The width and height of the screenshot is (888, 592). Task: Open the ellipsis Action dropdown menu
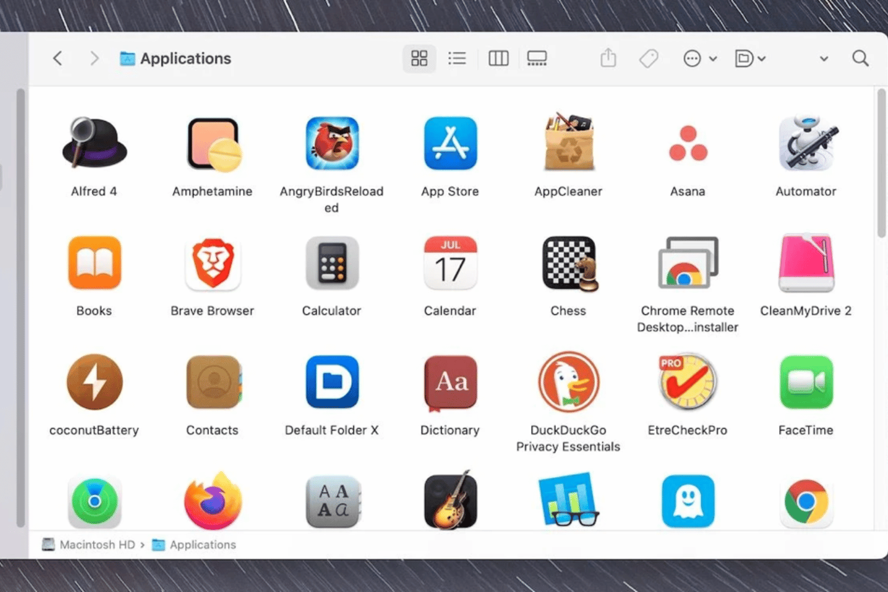click(700, 58)
